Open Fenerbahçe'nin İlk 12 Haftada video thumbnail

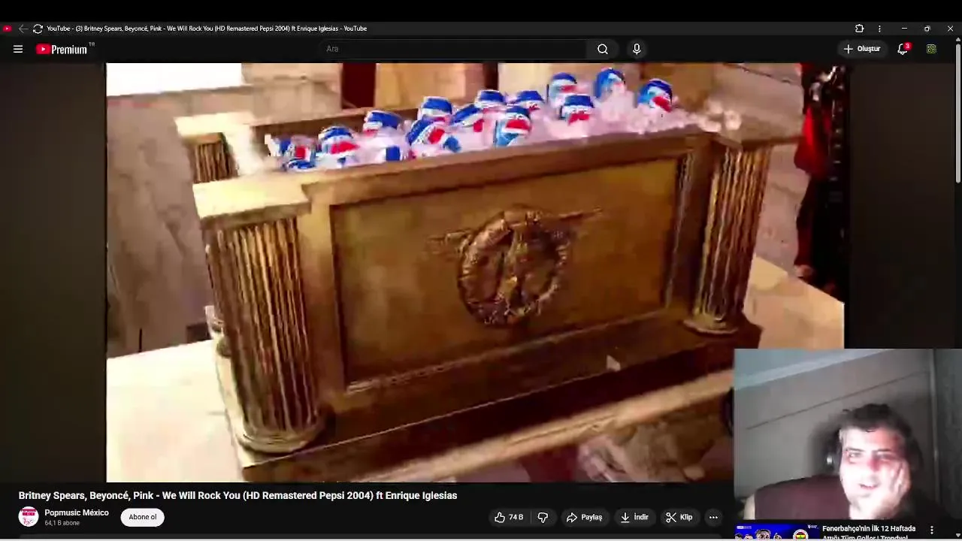click(x=776, y=532)
